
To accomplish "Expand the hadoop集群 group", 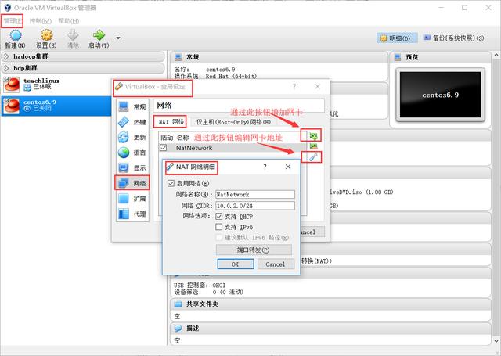I will pos(83,56).
